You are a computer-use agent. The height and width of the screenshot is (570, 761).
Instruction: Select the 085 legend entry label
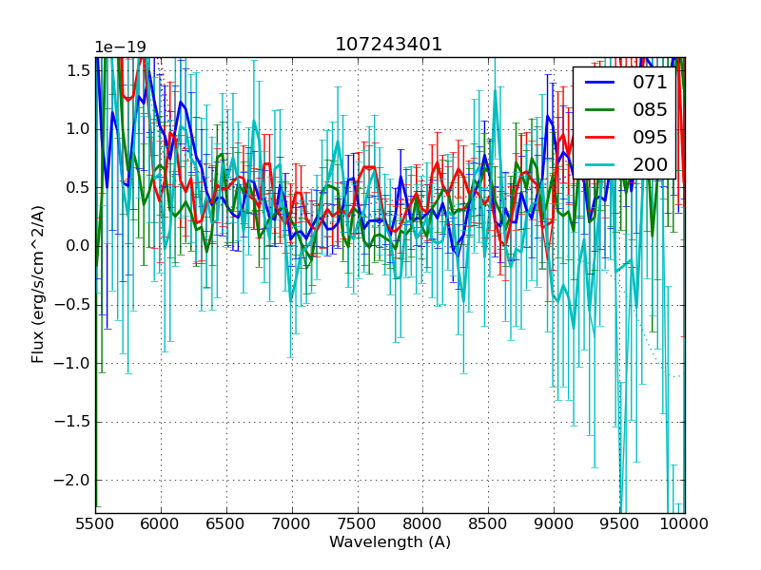pyautogui.click(x=650, y=110)
